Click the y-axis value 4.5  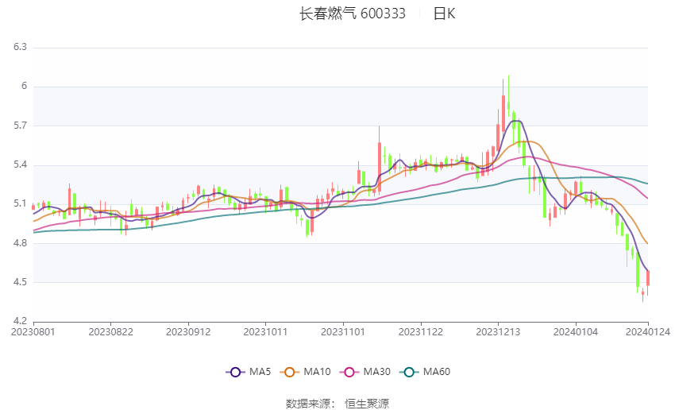click(20, 282)
